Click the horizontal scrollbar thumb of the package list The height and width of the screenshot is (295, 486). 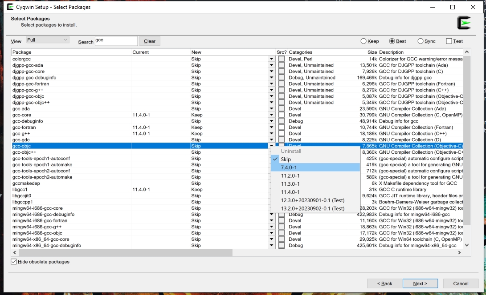point(125,253)
